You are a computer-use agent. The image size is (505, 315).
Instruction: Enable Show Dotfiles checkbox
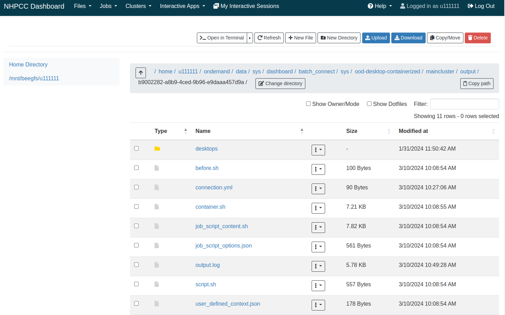coord(369,103)
